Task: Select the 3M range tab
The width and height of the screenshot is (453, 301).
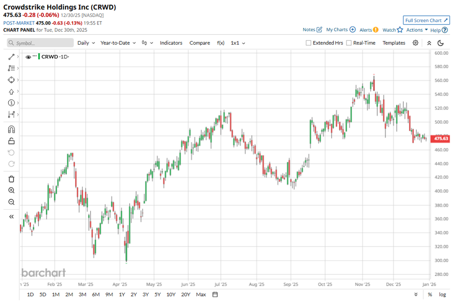Action: coord(82,294)
